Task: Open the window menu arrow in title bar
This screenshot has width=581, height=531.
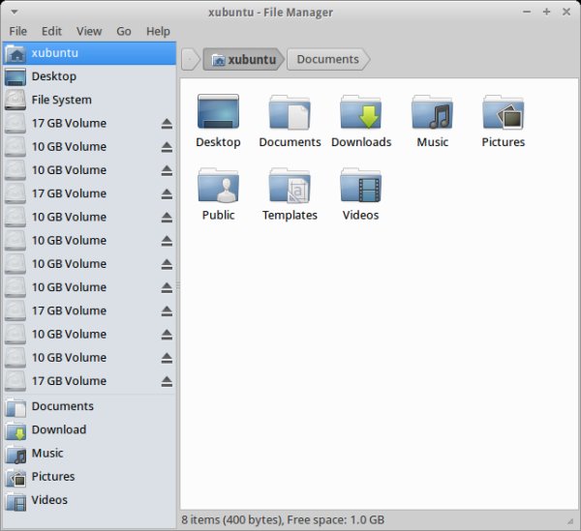Action: (15, 12)
